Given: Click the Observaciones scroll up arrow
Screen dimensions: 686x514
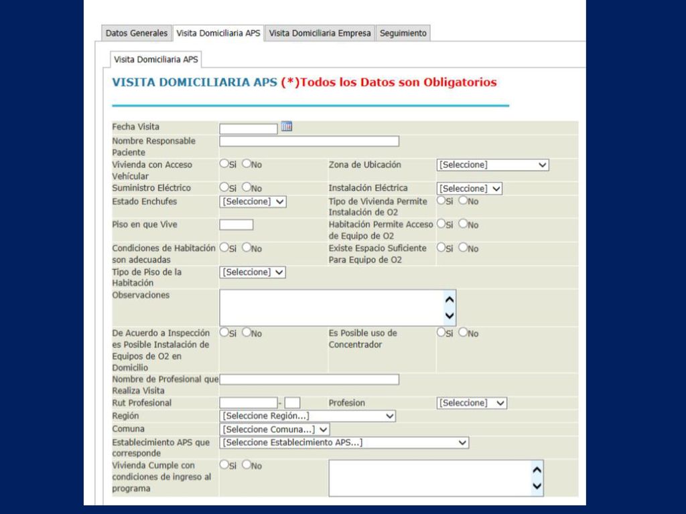Looking at the screenshot, I should point(450,300).
